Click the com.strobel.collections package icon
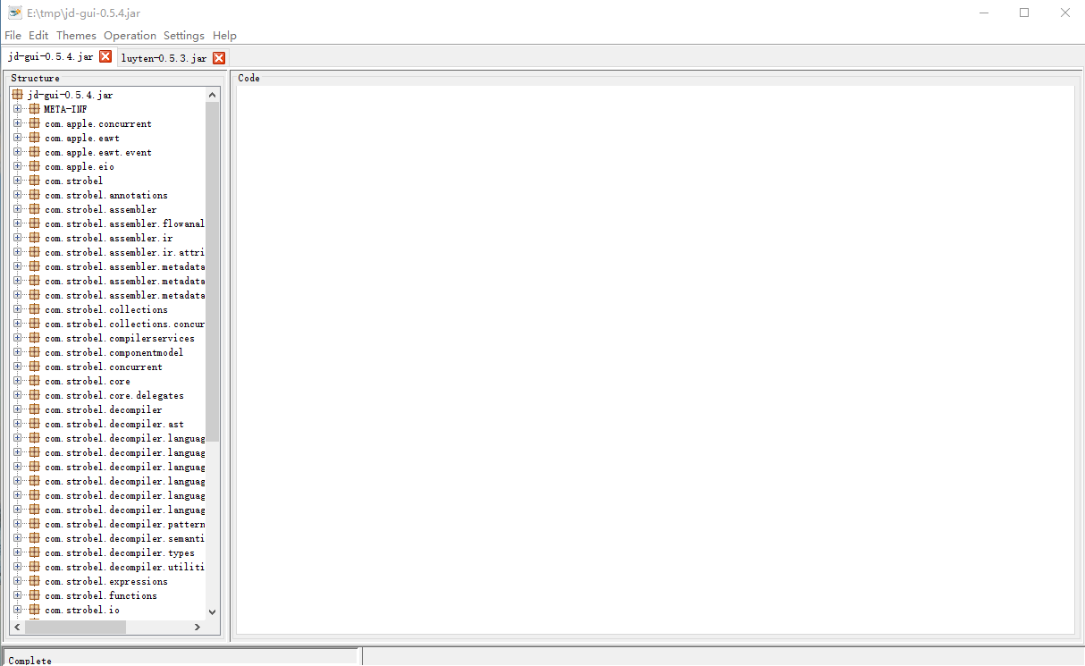 point(35,309)
